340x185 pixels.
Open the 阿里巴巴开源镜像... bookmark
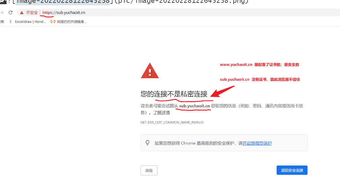coord(72,22)
